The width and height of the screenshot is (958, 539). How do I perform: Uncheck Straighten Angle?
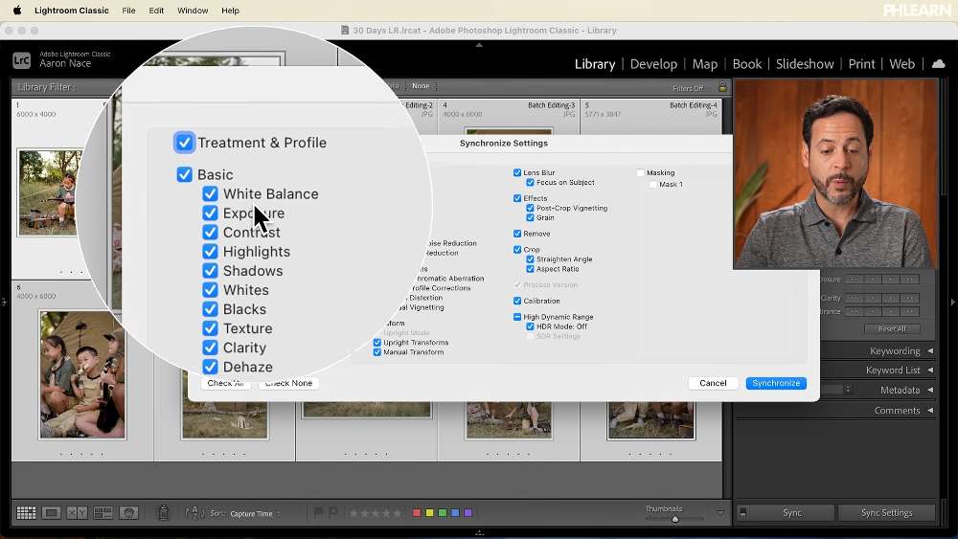point(531,259)
